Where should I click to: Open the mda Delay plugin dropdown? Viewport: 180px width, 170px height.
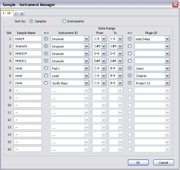[x=167, y=39]
